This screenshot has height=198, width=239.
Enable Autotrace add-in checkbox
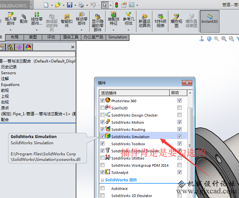pos(102,188)
